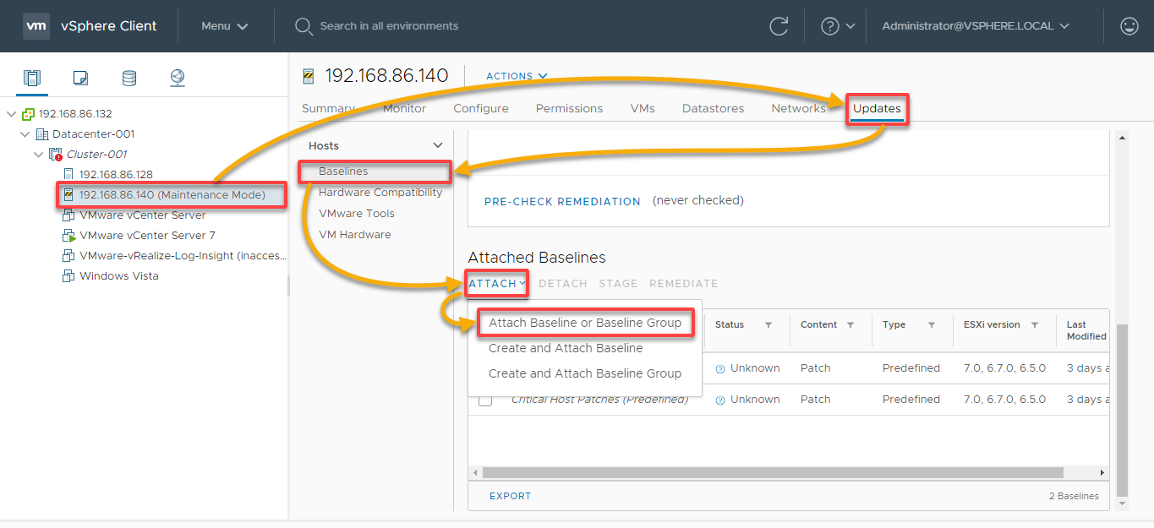Click the horizontal table scrollbar
The image size is (1154, 528).
click(x=773, y=472)
